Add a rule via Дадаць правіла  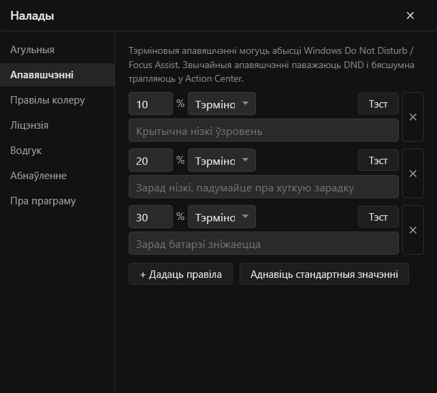coord(180,274)
